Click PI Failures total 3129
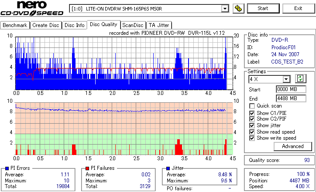 point(145,186)
